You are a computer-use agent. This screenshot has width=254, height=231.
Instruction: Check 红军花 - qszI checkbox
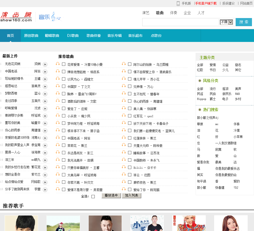point(130,116)
